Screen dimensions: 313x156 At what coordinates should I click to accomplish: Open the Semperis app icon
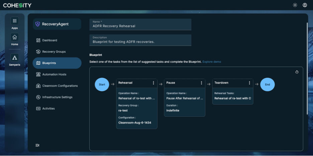tap(15, 58)
